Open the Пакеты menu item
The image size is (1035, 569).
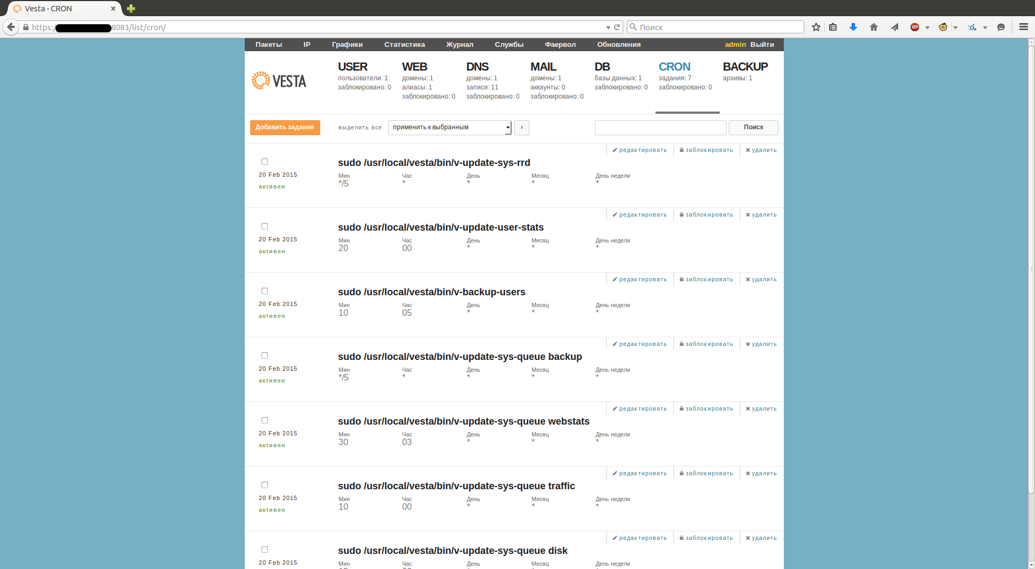[268, 45]
